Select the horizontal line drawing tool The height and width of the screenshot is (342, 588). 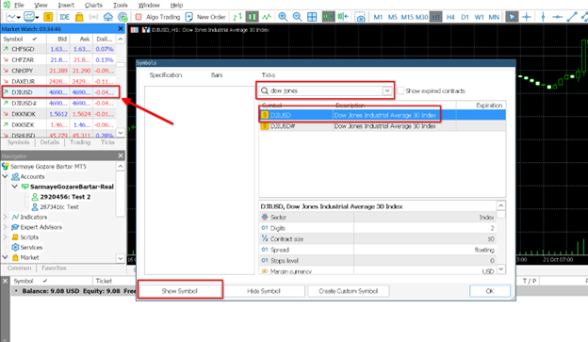pyautogui.click(x=557, y=17)
